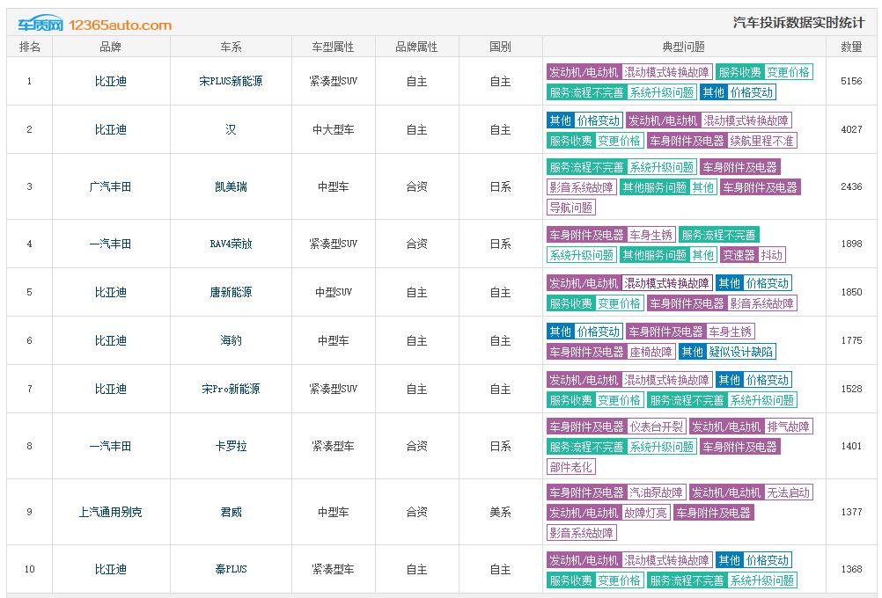Click 影音系统故障 tag in 凯美瑞 row
Viewport: 882px width, 598px height.
[582, 187]
